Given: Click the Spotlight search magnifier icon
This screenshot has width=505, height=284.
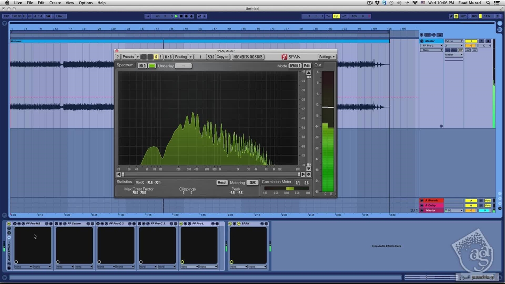Looking at the screenshot, I should [x=488, y=3].
